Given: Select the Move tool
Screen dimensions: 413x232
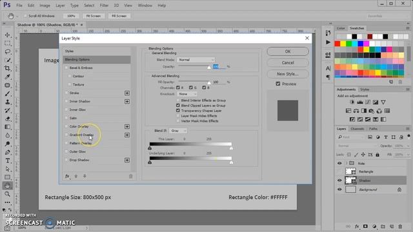Looking at the screenshot, I should (x=7, y=35).
